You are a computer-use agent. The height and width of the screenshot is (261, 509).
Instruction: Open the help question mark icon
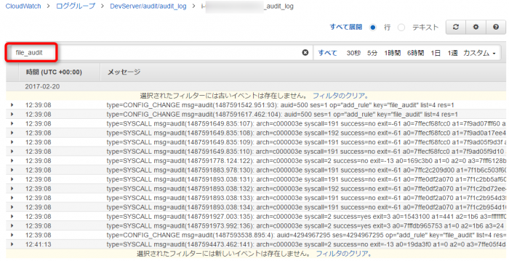[x=496, y=28]
